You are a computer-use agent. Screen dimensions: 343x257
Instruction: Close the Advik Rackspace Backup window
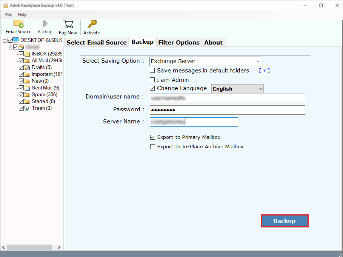click(x=337, y=5)
